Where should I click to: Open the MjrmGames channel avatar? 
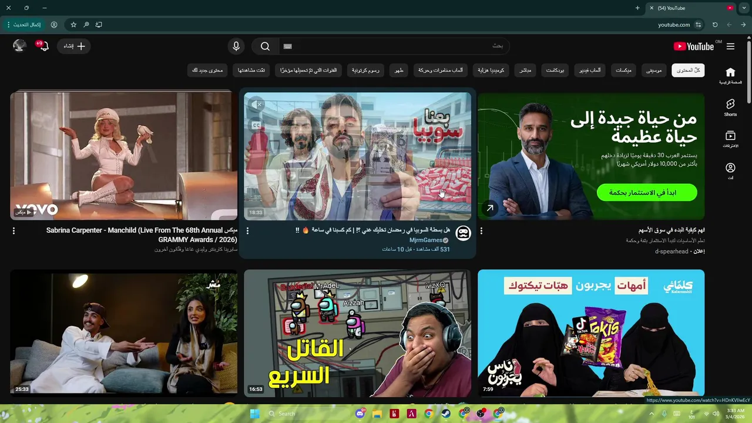(x=463, y=233)
